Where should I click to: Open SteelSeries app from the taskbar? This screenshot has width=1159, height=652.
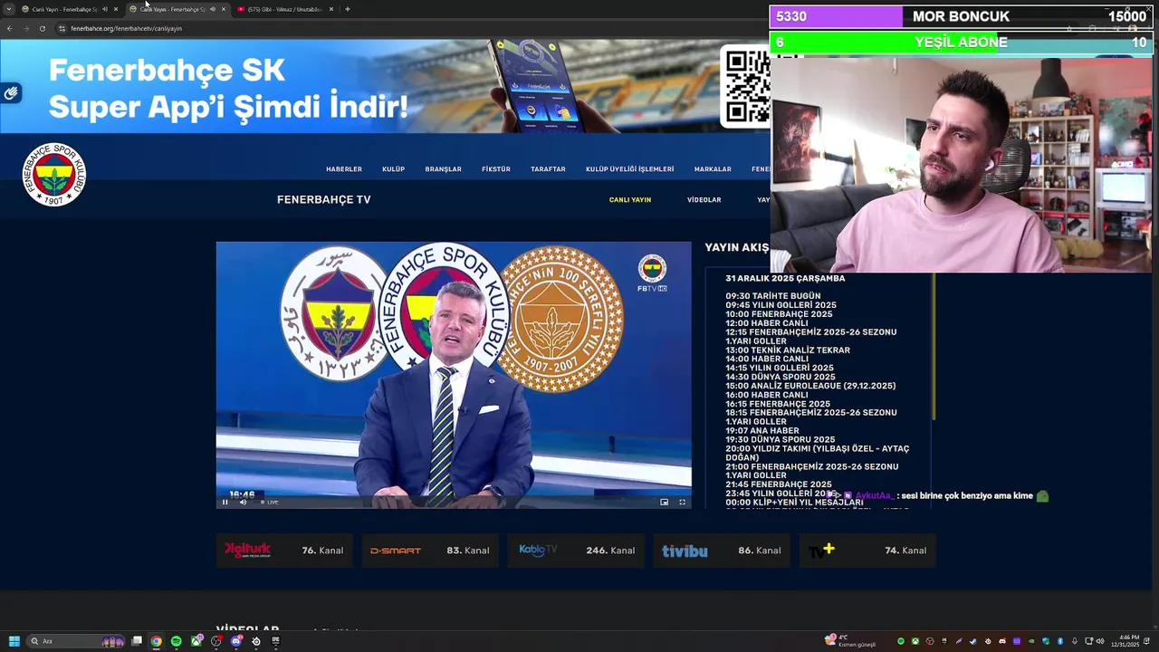click(x=256, y=641)
